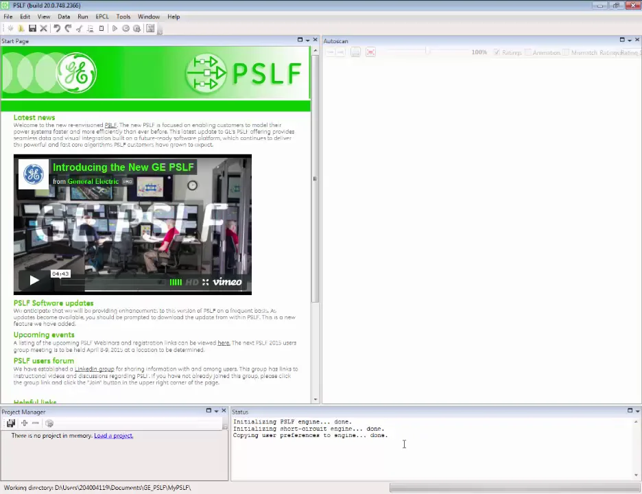The width and height of the screenshot is (642, 494).
Task: Click the circular play icon in toolbar
Action: click(126, 28)
